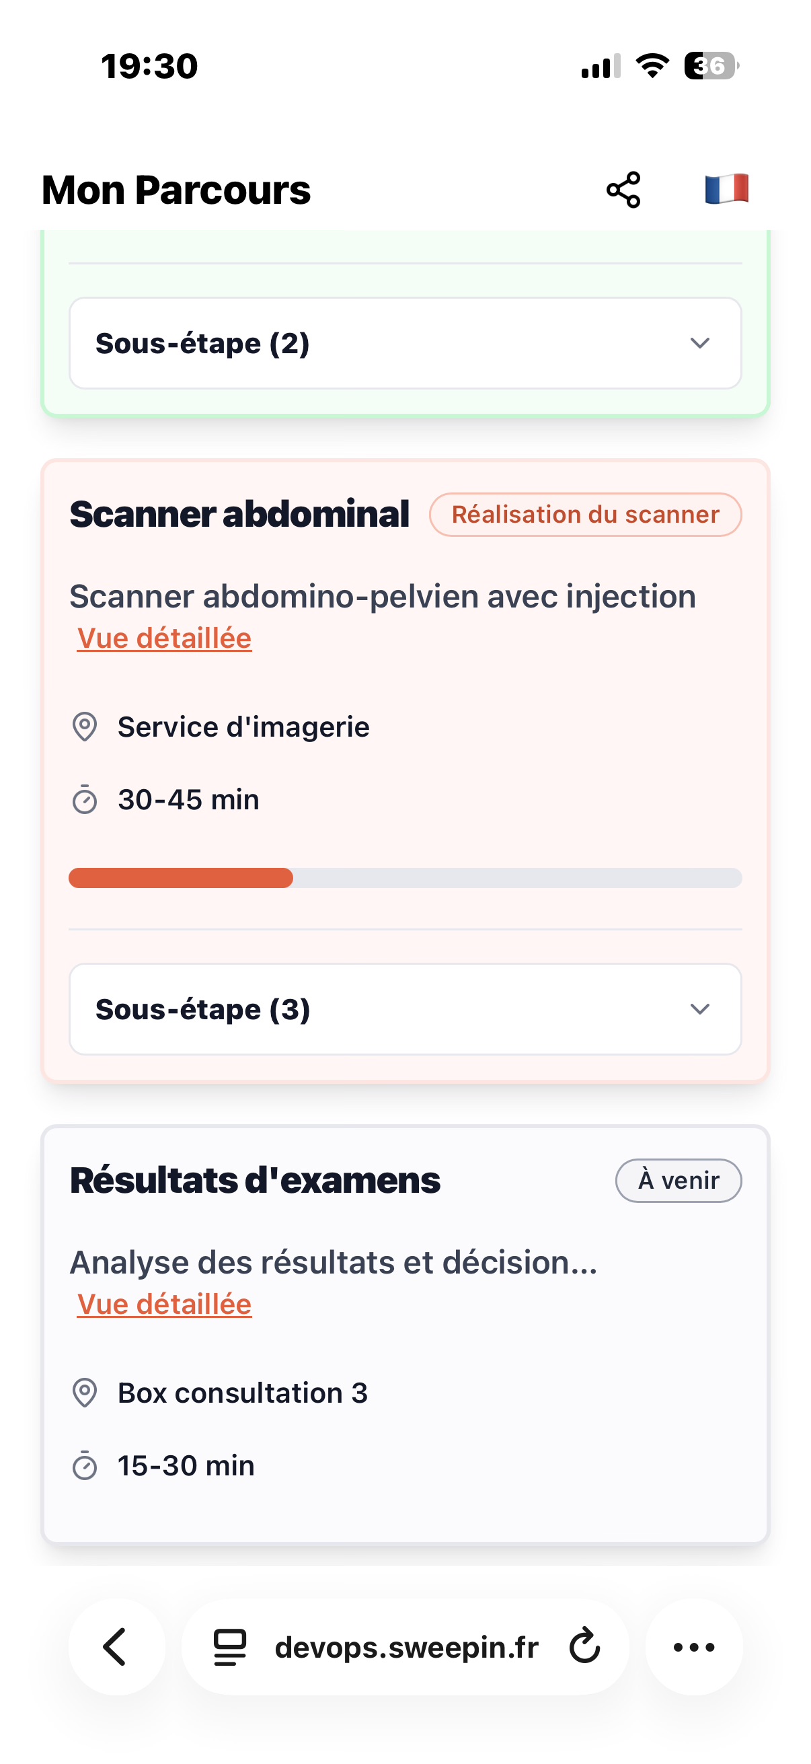Image resolution: width=811 pixels, height=1764 pixels.
Task: Tap the À venir status badge
Action: coord(679,1181)
